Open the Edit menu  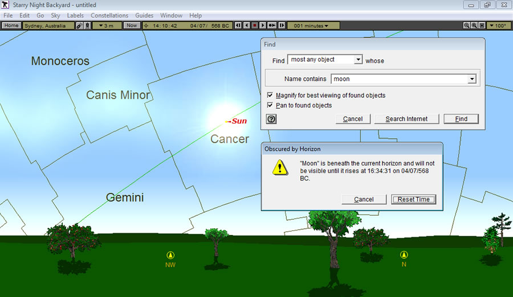pos(24,15)
